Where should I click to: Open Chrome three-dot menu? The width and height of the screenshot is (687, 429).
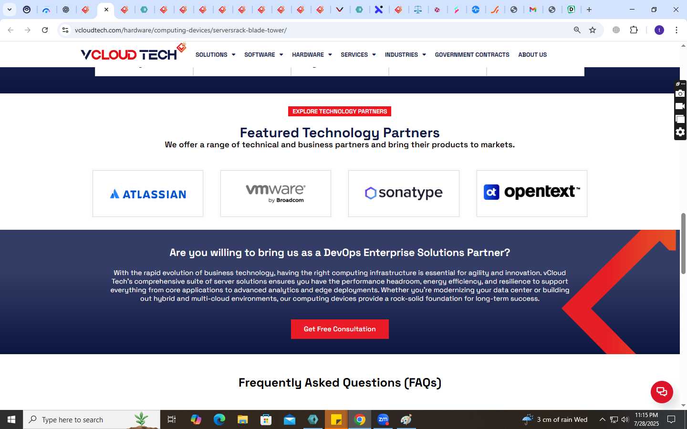676,30
